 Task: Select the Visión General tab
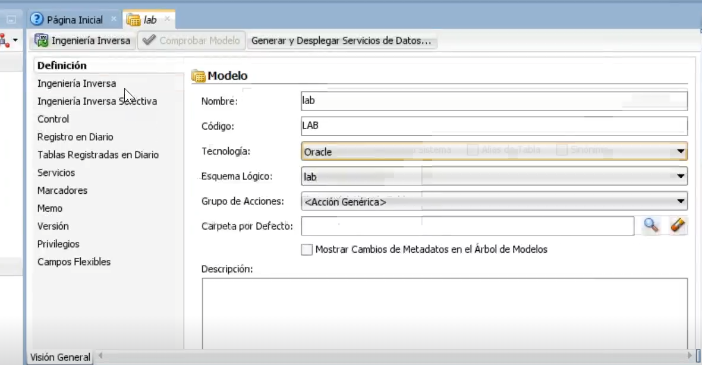point(59,357)
